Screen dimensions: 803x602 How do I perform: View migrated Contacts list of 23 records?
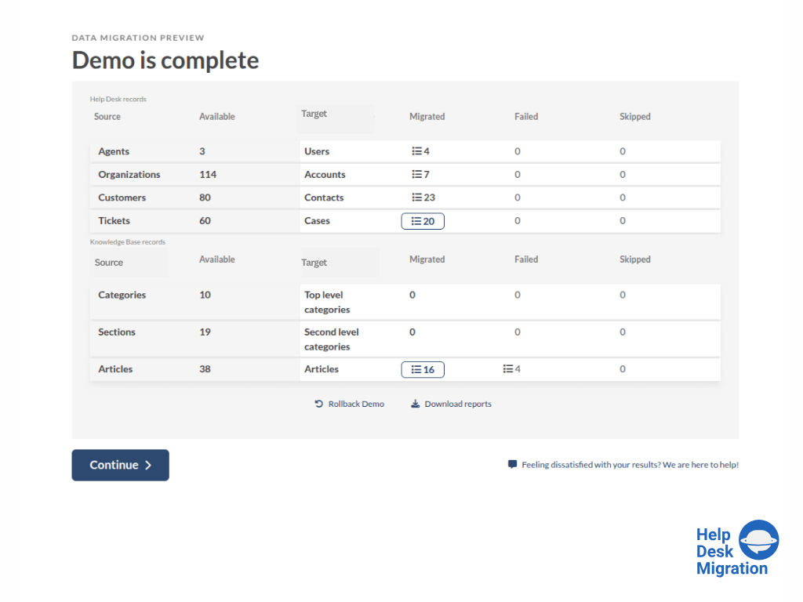[x=423, y=198]
